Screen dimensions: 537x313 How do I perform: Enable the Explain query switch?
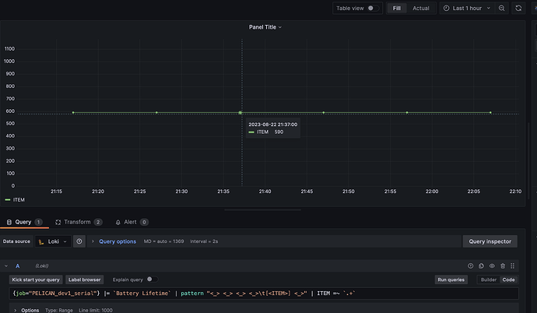click(152, 279)
